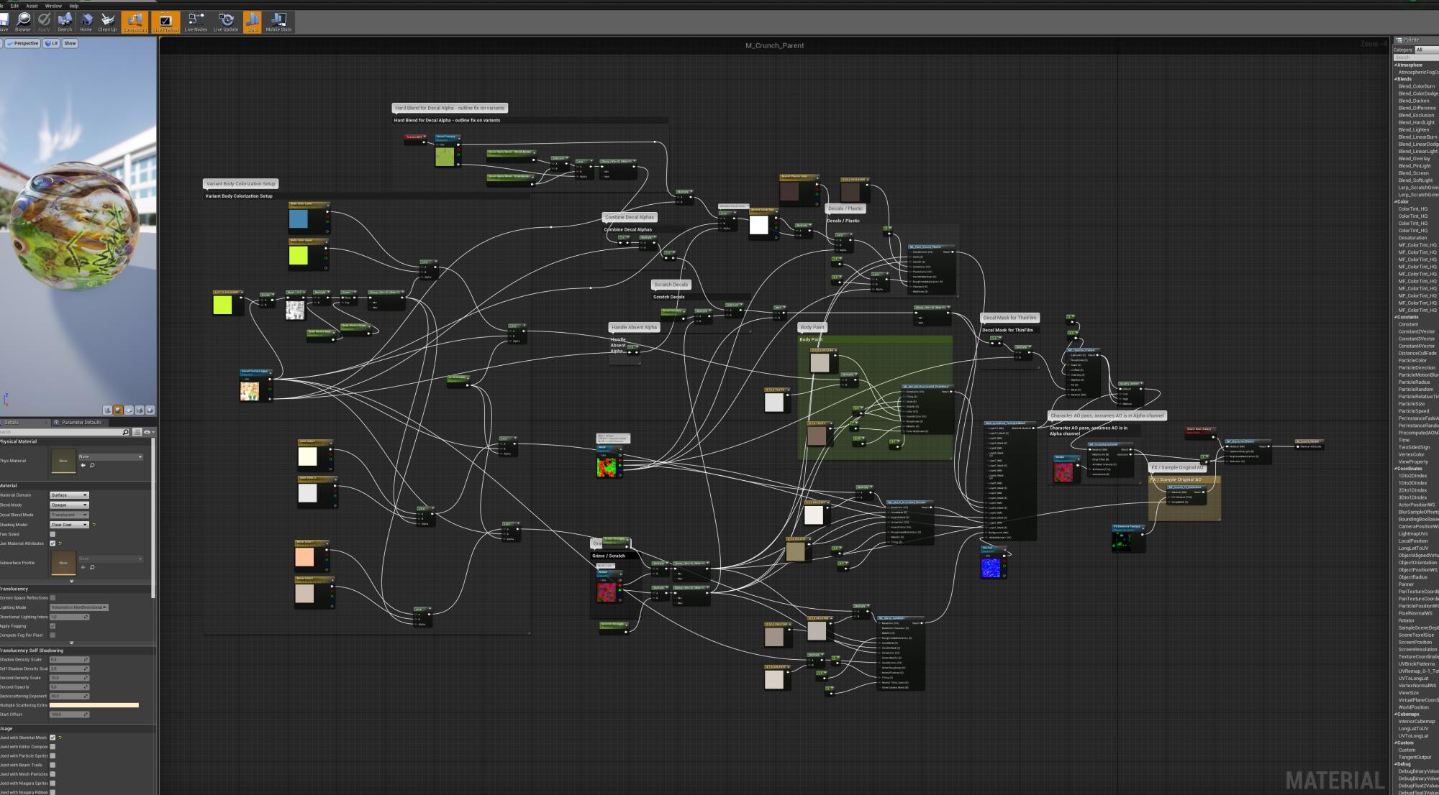Check Used with Particle Sprites
Image resolution: width=1439 pixels, height=795 pixels.
tap(53, 755)
